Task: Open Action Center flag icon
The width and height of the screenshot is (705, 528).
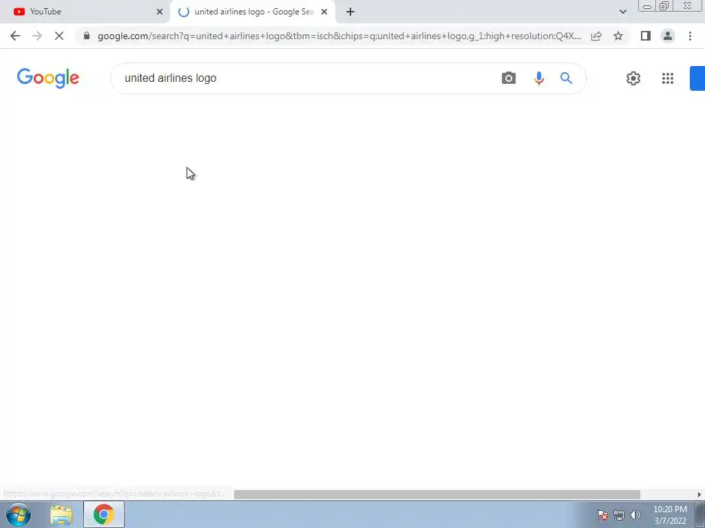Action: pyautogui.click(x=602, y=515)
